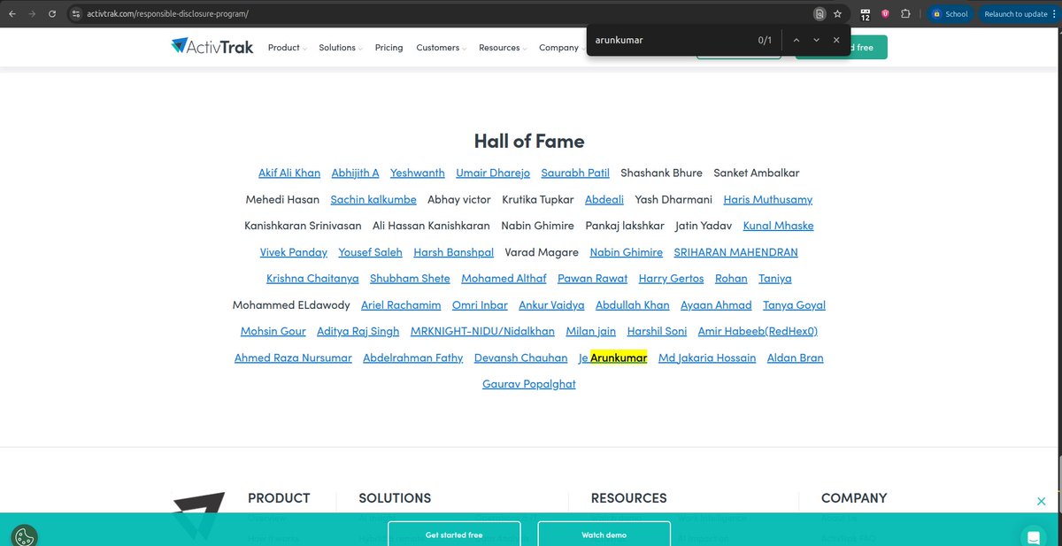Open Harsh Banshpal link
This screenshot has height=546, width=1062.
pos(454,253)
